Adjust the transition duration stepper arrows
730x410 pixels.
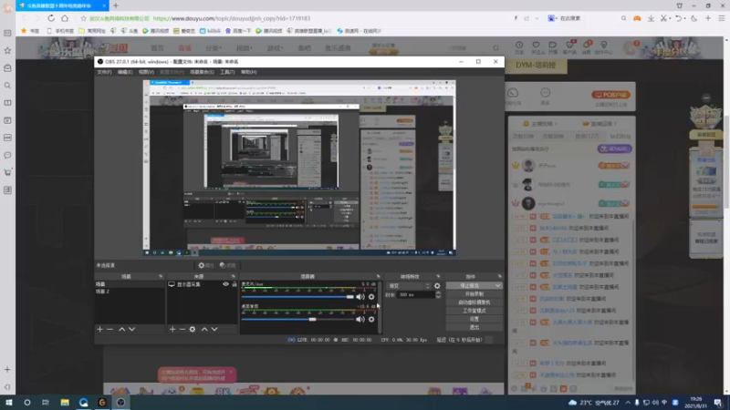tap(438, 294)
